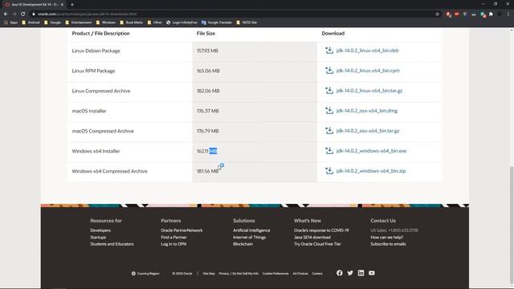Open Site Map footer link

(x=209, y=273)
